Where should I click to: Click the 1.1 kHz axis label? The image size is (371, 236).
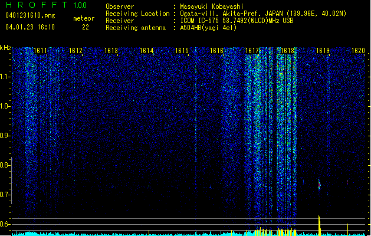tap(5, 77)
